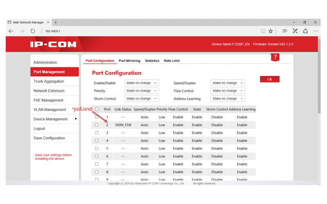Switch to the Port Configuration tab
327x204 pixels.
pyautogui.click(x=100, y=61)
